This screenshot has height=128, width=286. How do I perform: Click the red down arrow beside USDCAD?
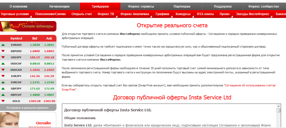(x=3, y=70)
